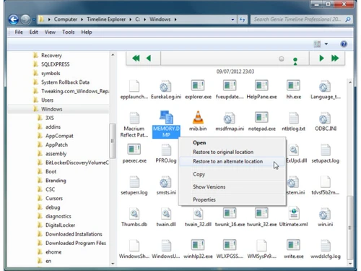Select the explorer.exe file
This screenshot has height=271, width=361.
(x=198, y=90)
